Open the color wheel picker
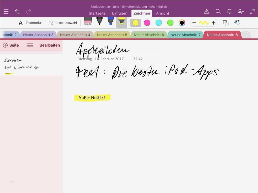 [x=182, y=23]
